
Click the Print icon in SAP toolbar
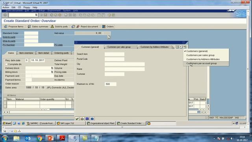click(66, 15)
